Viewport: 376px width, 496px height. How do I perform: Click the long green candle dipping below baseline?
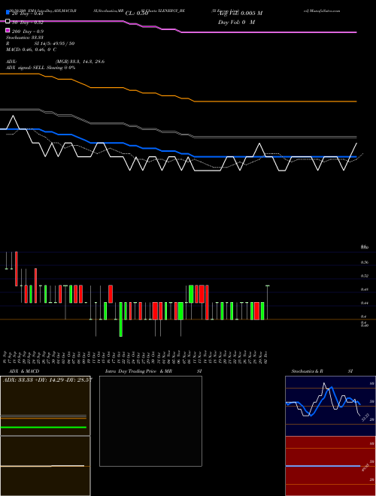pos(120,319)
